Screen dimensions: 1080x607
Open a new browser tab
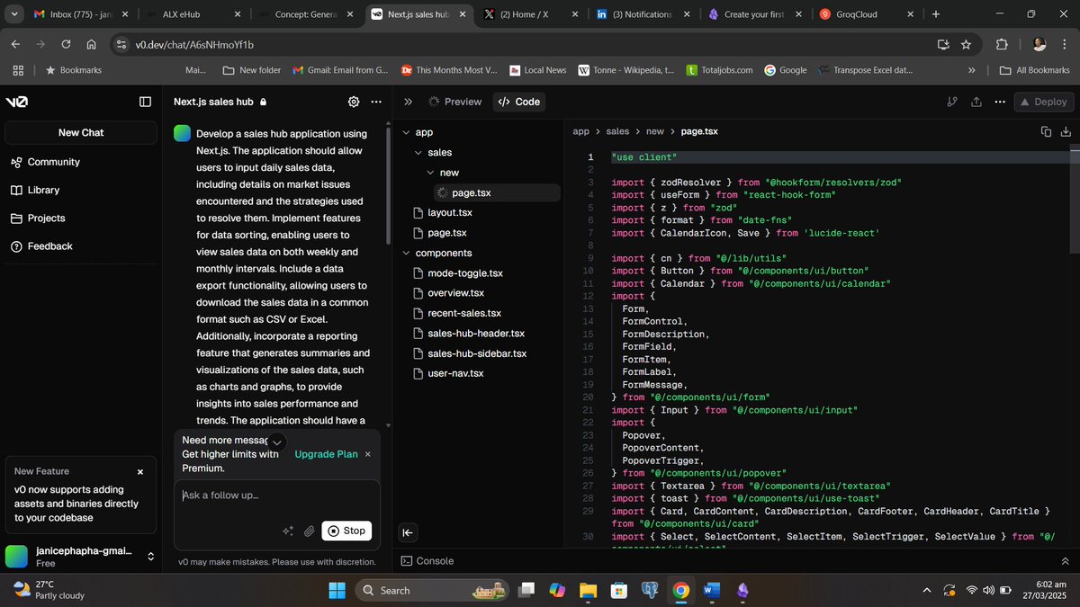(936, 14)
